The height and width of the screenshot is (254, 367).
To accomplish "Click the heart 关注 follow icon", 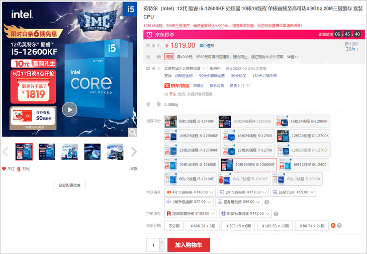I will tap(4, 169).
